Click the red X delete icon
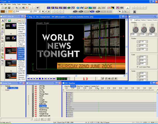The image size is (158, 124). 27,8
